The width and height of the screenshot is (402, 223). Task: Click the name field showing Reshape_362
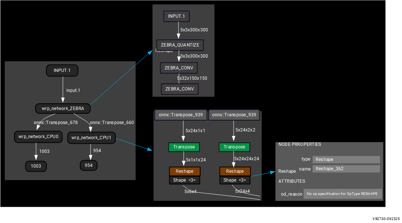tap(346, 169)
